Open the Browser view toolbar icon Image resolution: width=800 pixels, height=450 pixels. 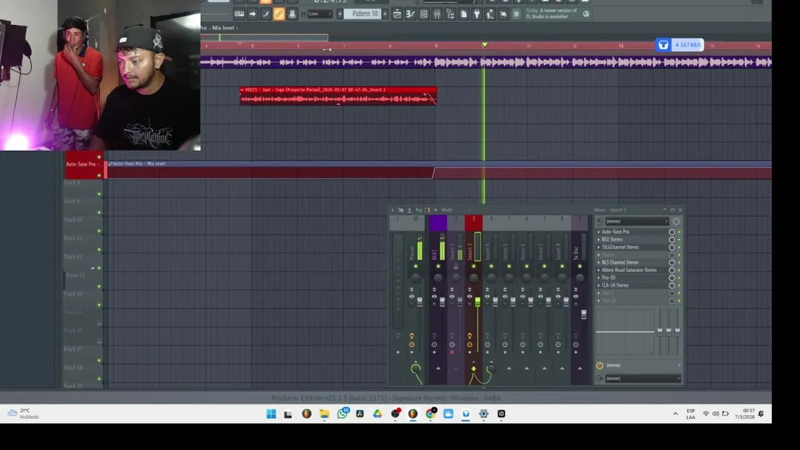[x=450, y=14]
